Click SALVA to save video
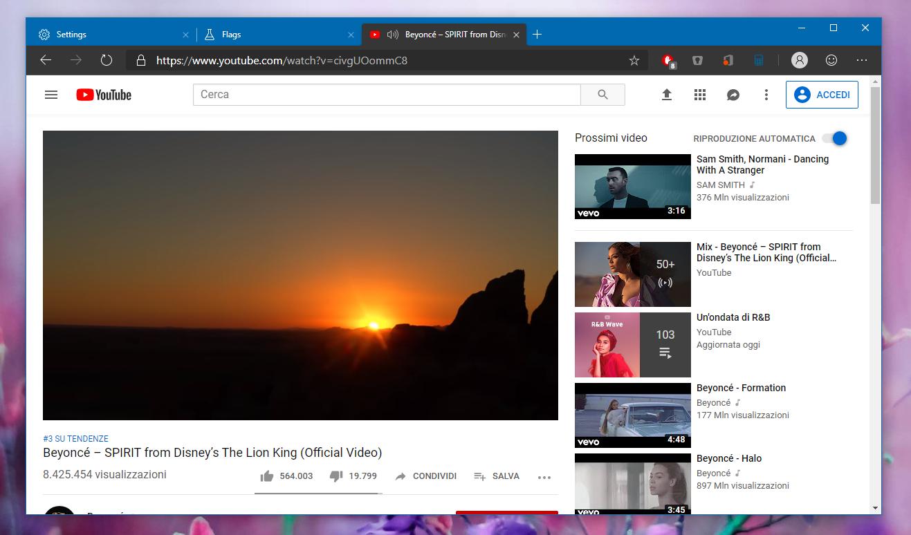This screenshot has height=535, width=911. click(497, 476)
